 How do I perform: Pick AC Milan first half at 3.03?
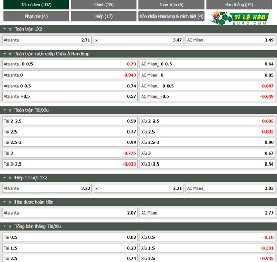pos(230,188)
